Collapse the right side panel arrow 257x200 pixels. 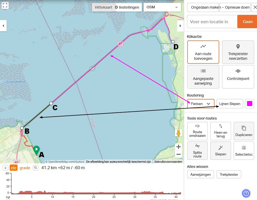pyautogui.click(x=180, y=26)
